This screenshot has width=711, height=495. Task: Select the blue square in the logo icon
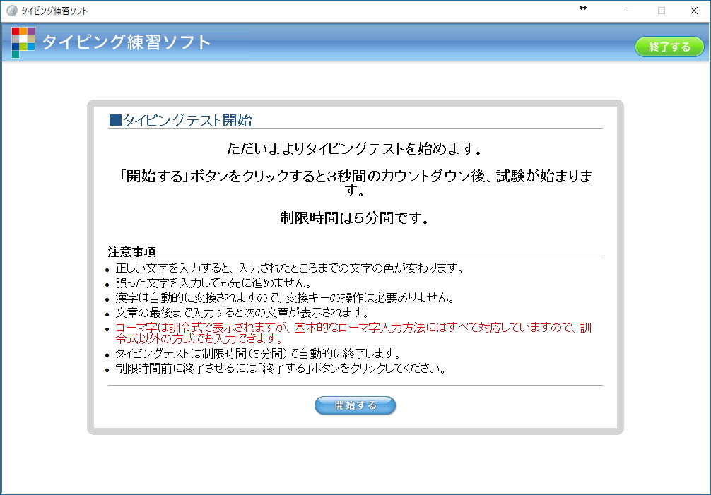[16, 47]
